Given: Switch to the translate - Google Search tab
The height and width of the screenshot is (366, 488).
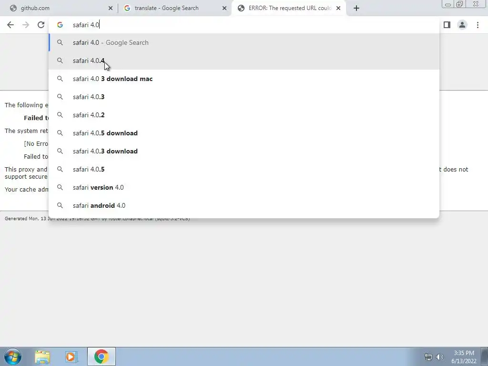Looking at the screenshot, I should (x=174, y=8).
